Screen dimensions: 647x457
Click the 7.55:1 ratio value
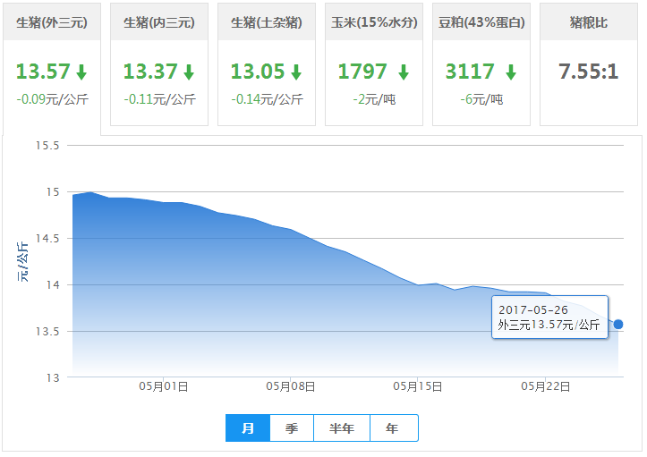tap(589, 72)
